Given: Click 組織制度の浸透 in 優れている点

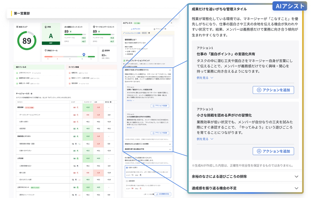Looking at the screenshot, I should (x=24, y=78).
